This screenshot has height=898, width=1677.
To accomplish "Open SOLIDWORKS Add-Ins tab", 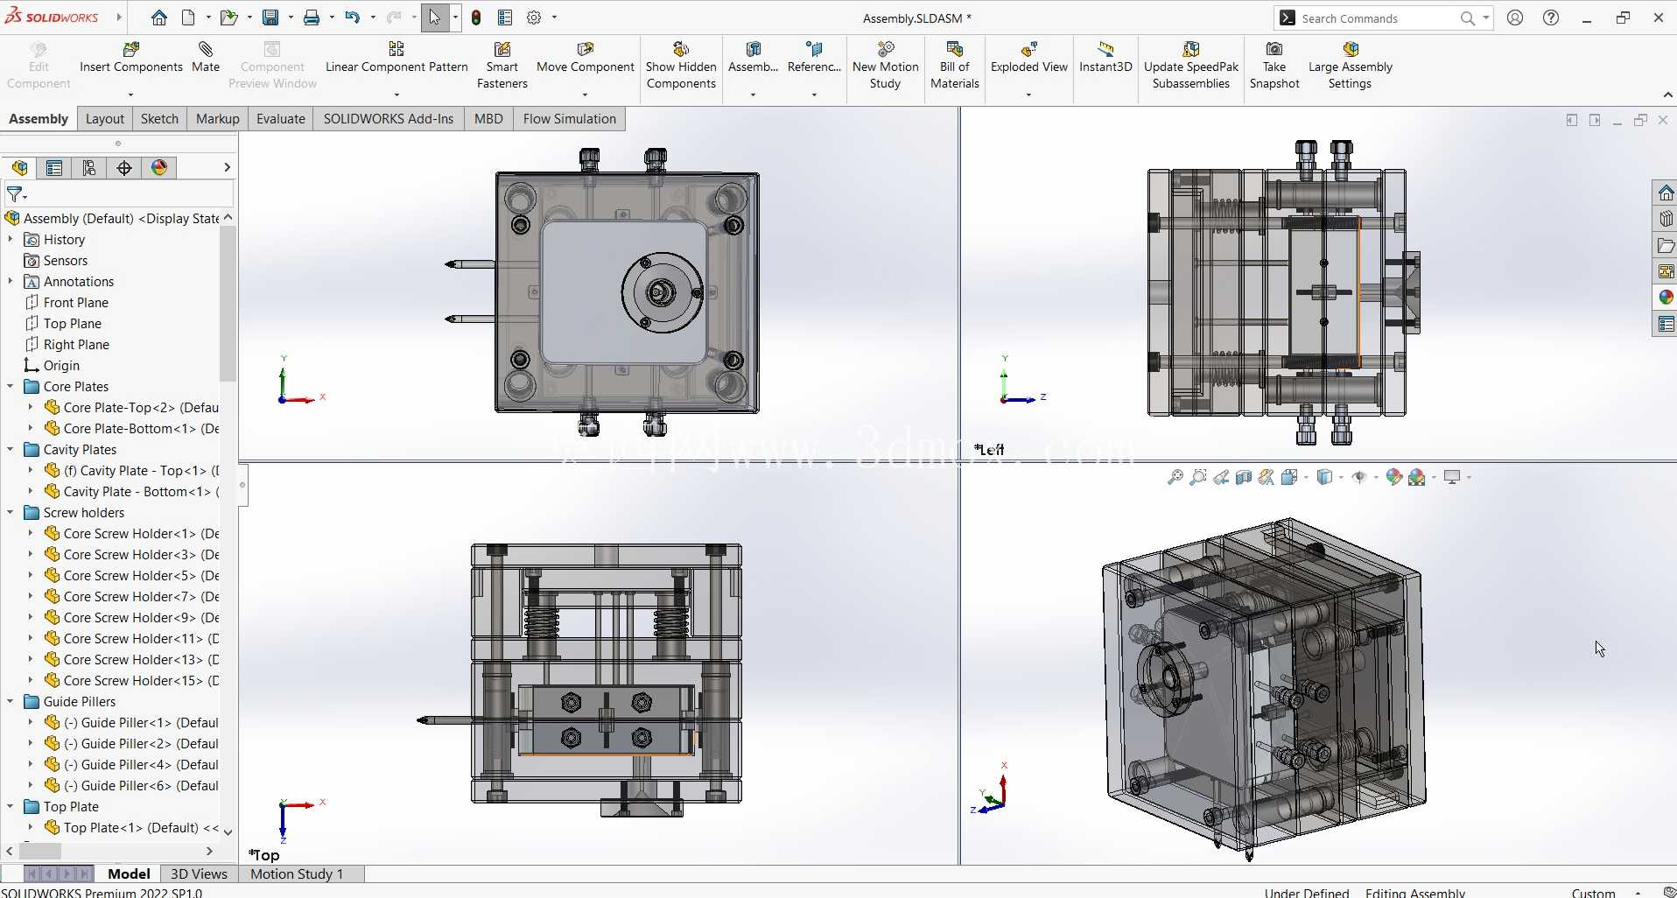I will tap(389, 119).
